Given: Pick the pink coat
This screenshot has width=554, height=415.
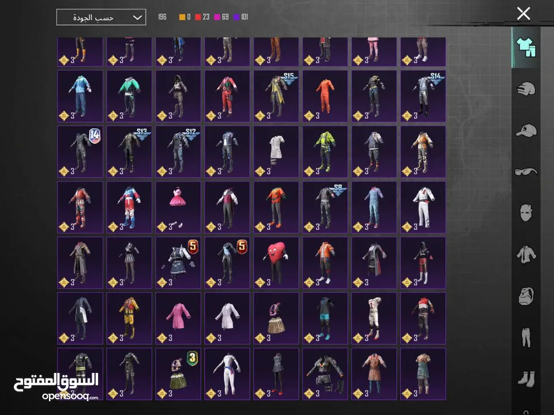Looking at the screenshot, I should point(178,318).
